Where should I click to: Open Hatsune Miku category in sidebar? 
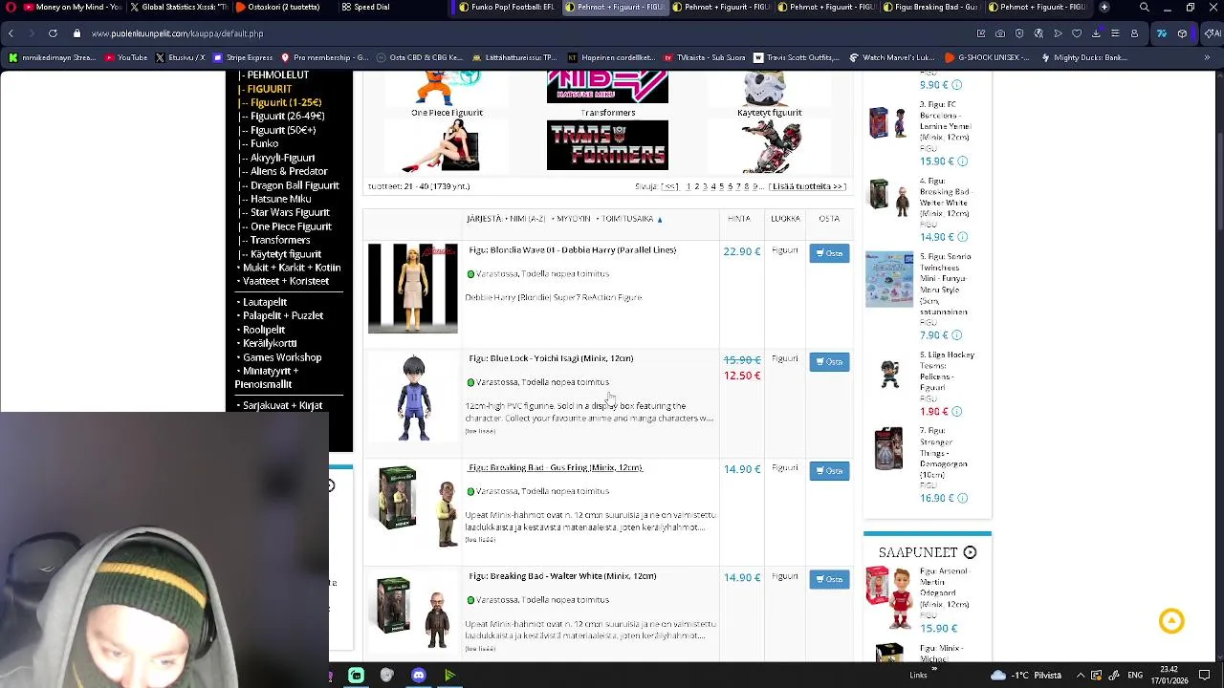tap(280, 199)
